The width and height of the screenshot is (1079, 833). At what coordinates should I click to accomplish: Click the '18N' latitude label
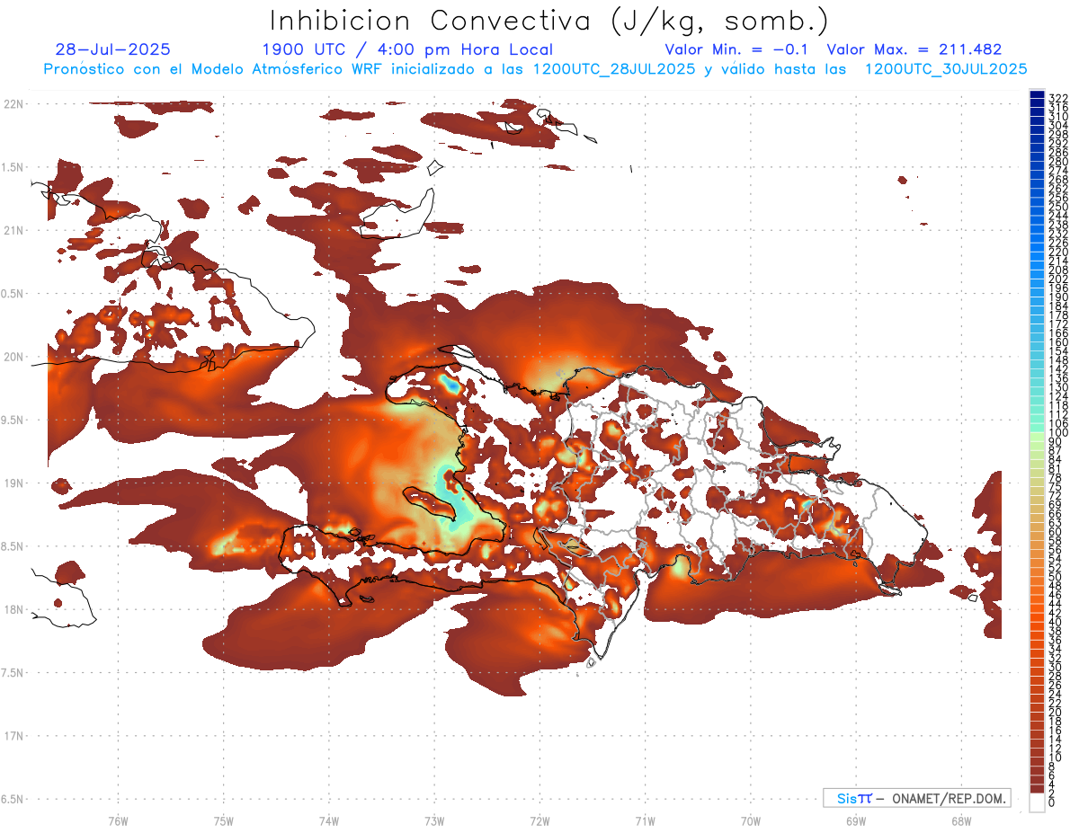pos(13,609)
